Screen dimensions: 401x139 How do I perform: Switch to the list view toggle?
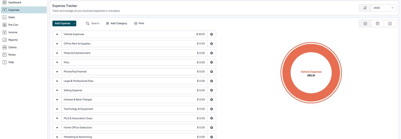390,23
